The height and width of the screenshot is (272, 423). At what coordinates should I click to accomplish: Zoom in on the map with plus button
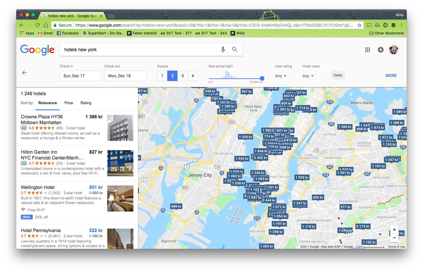(x=394, y=230)
